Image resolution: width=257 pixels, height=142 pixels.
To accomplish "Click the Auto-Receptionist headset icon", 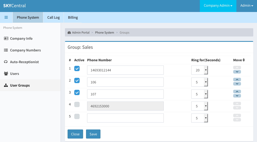I will tap(6, 62).
